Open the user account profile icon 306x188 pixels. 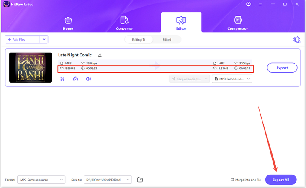point(248,4)
